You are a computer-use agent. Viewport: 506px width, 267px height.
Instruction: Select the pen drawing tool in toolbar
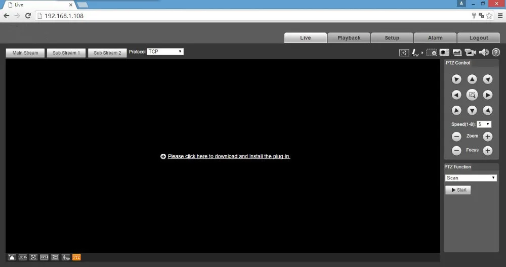[x=415, y=53]
